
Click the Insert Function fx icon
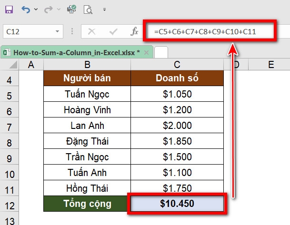pos(134,31)
